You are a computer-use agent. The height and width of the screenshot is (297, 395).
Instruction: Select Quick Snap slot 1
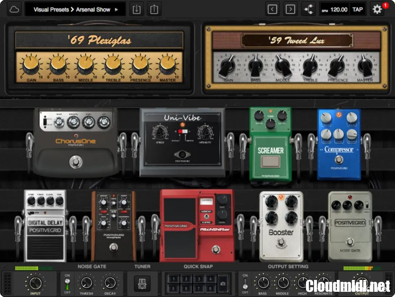(x=173, y=280)
